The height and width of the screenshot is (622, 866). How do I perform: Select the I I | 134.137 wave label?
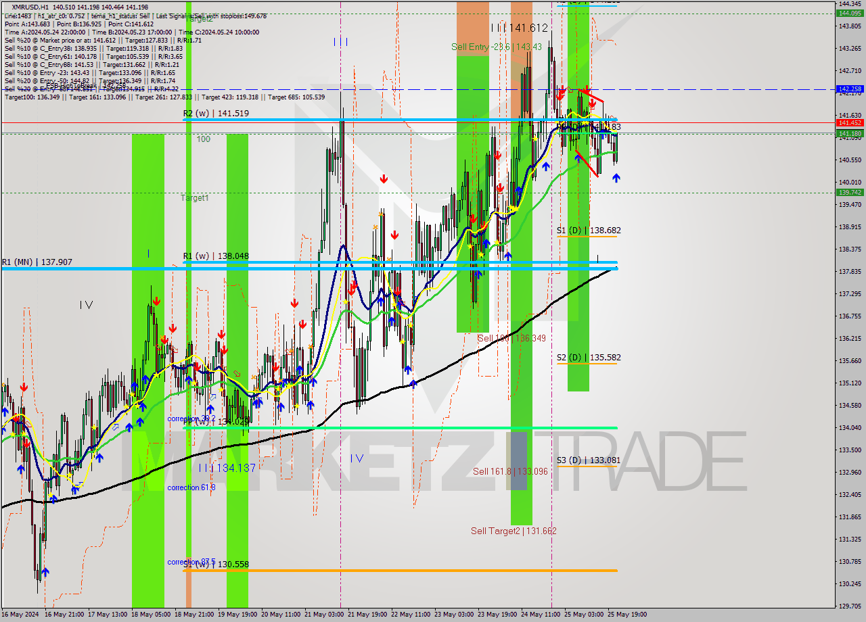click(227, 468)
